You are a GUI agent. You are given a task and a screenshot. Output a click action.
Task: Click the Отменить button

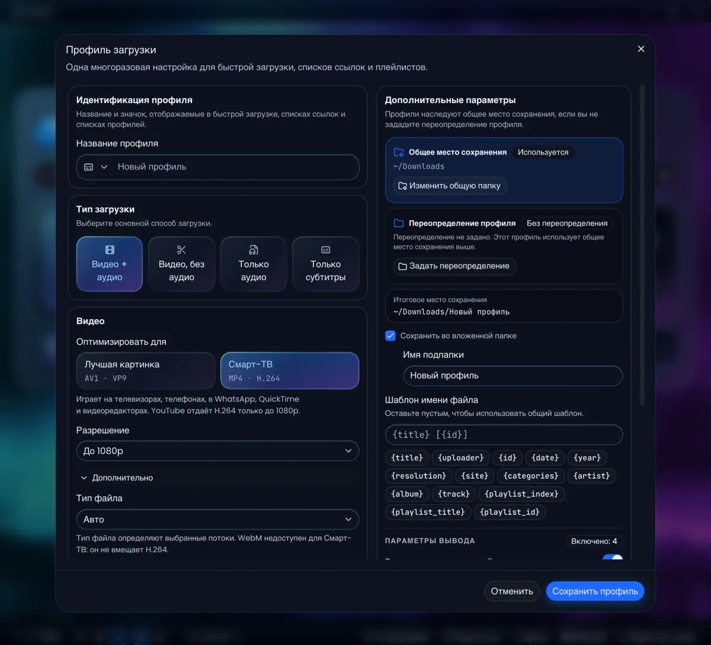coord(512,591)
